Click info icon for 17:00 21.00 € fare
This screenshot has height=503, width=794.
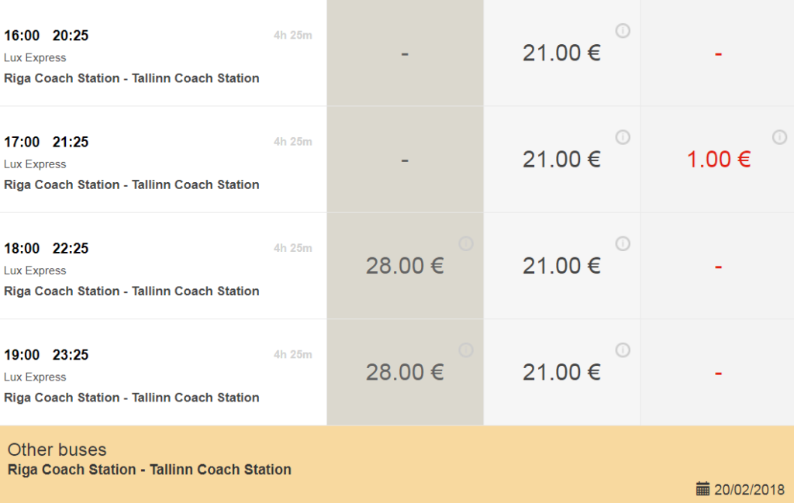coord(623,137)
